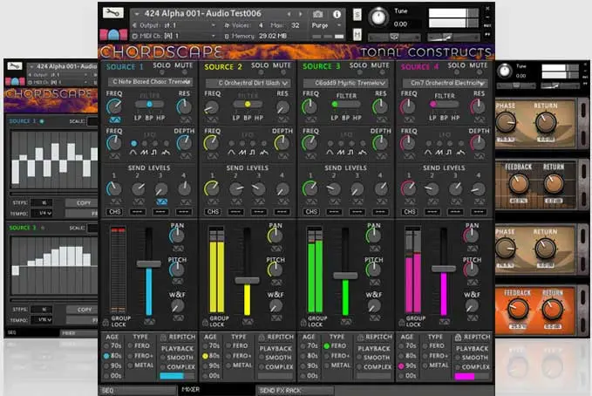Click Source 1 volume fader handle
Viewport: 592px width, 396px height.
coord(148,263)
